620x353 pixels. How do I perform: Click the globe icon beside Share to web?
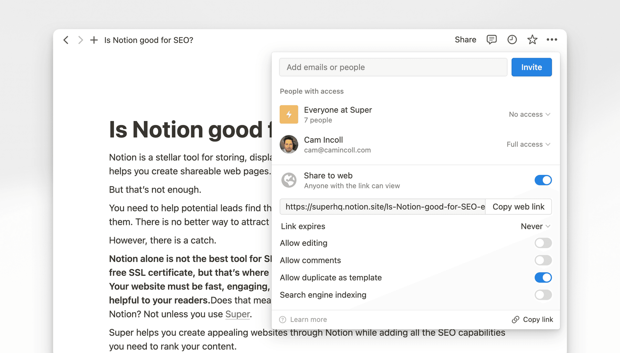pyautogui.click(x=289, y=180)
